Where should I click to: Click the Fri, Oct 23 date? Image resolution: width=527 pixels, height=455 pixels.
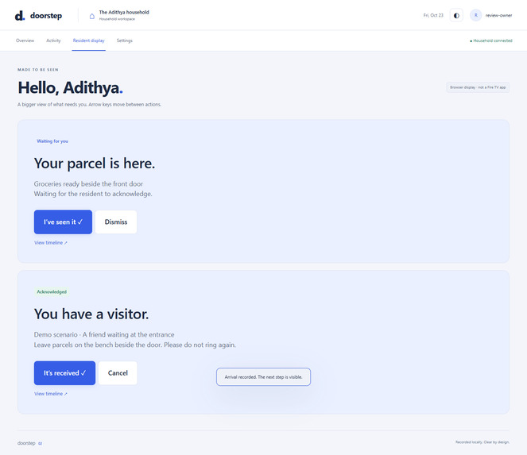(x=433, y=15)
